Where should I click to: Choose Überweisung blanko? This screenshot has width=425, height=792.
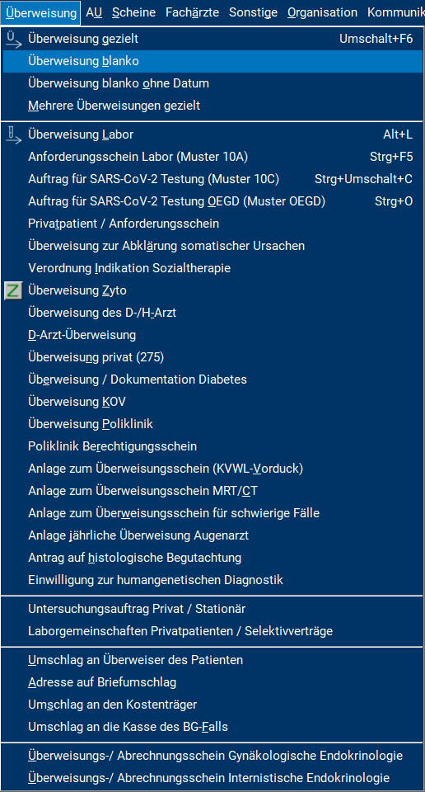[x=212, y=62]
